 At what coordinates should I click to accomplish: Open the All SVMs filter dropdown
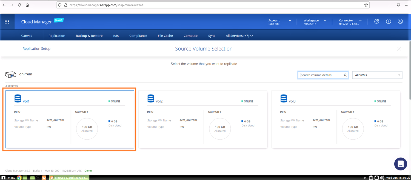(x=377, y=75)
